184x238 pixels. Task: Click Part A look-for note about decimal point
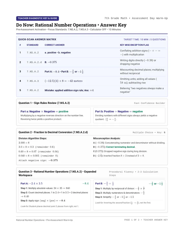coord(50,206)
